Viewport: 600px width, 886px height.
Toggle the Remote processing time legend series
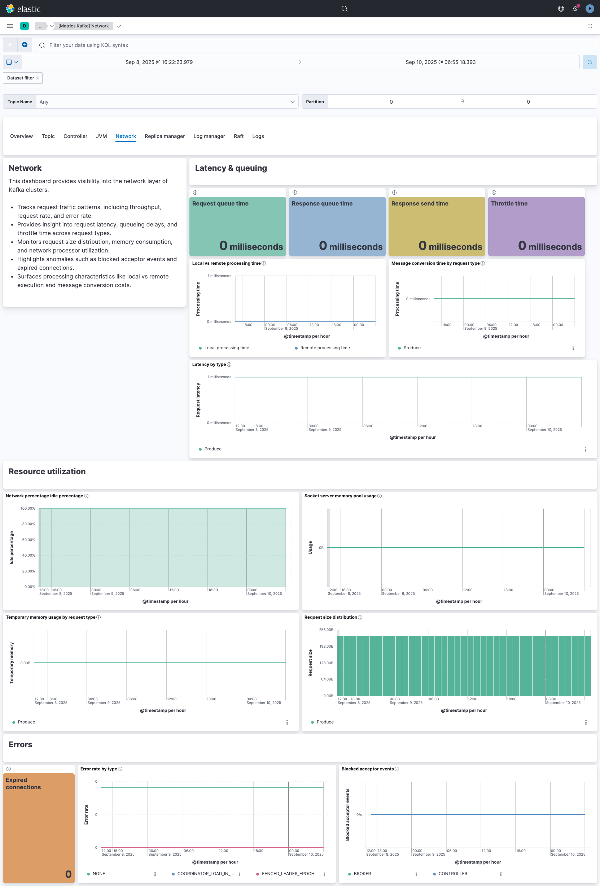pyautogui.click(x=324, y=348)
